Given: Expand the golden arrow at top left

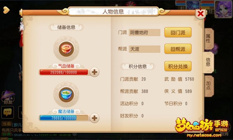Looking at the screenshot, I should click(x=6, y=10).
